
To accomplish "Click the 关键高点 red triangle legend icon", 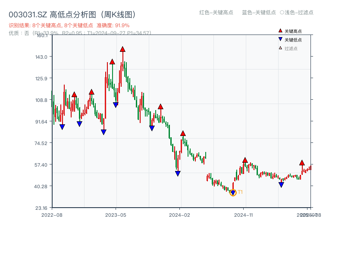I will point(279,30).
